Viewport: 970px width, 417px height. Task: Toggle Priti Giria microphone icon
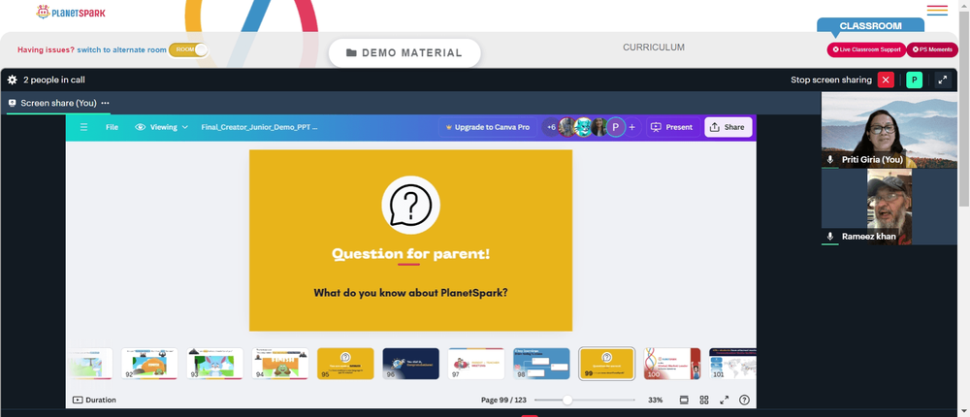coord(830,160)
